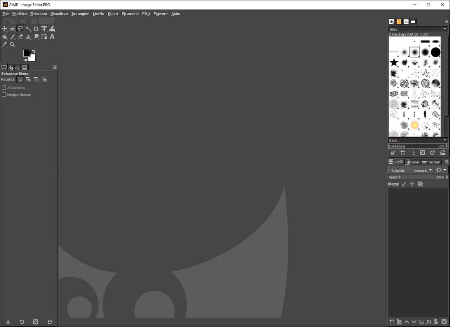Viewport: 450px width, 327px height.
Task: Select the Eraser tool
Action: point(20,36)
